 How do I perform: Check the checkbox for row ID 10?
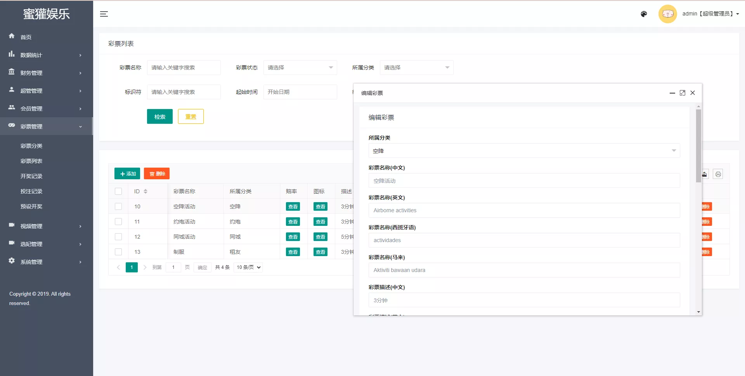click(118, 206)
